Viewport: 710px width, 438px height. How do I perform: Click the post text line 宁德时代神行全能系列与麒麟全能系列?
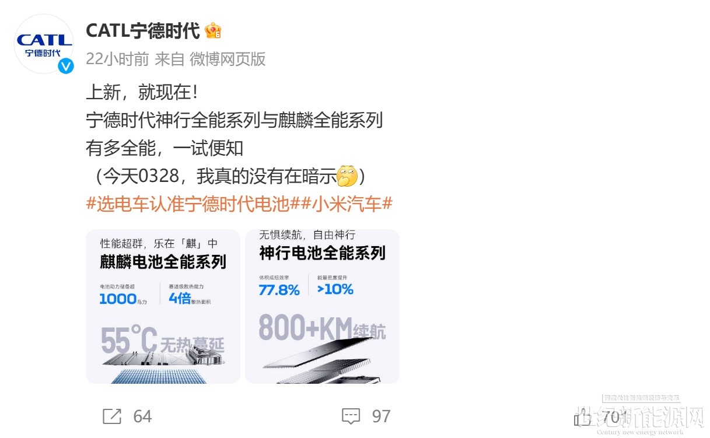click(x=235, y=120)
